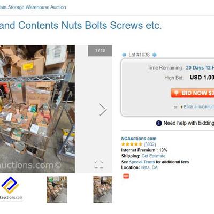
Task: Click the NCAuctions logo thumbnail
Action: [11, 189]
